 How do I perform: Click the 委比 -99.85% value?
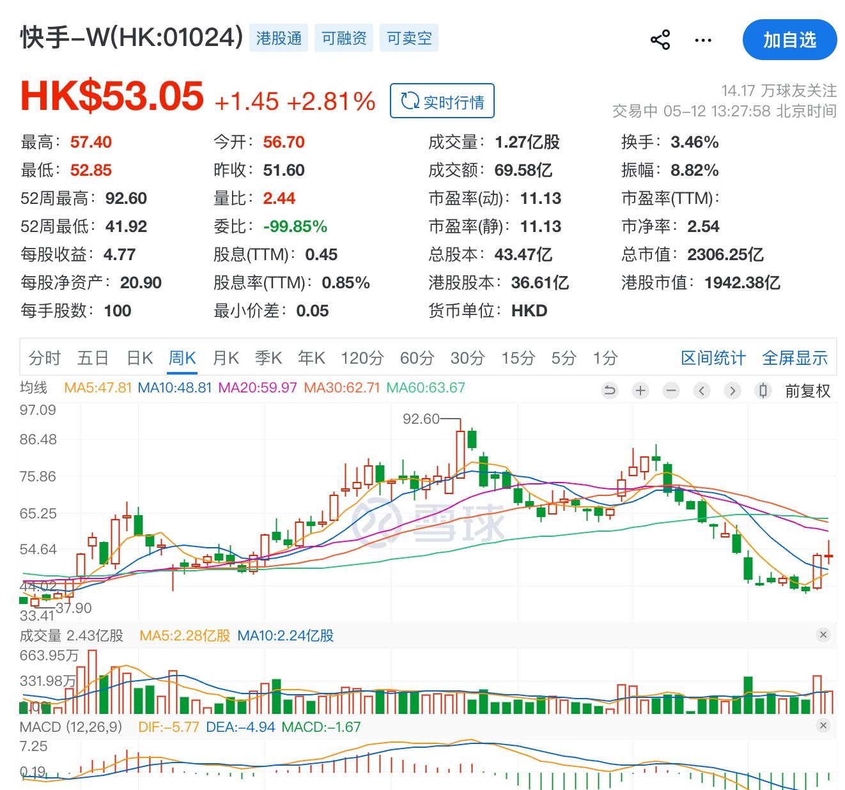click(x=295, y=226)
